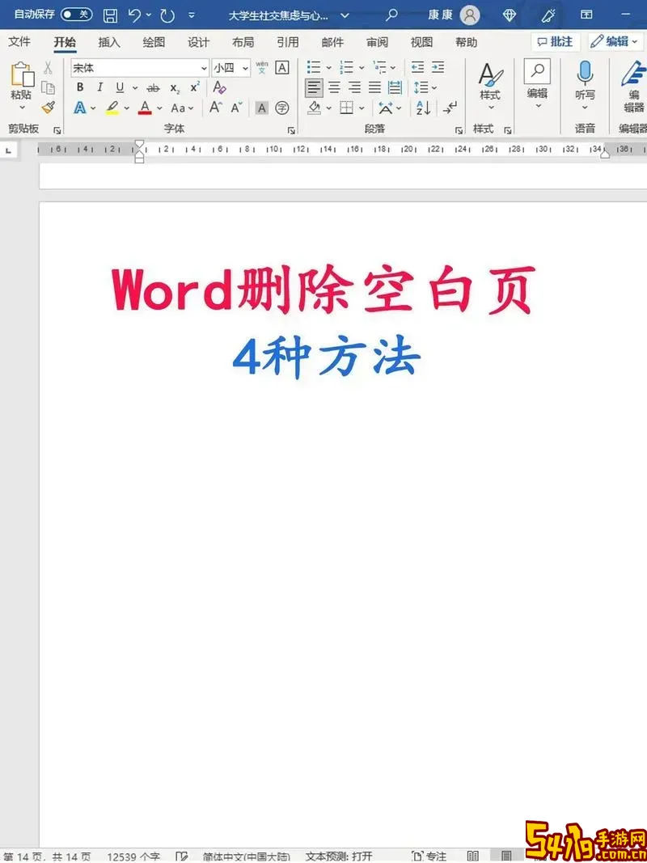Toggle character shading A icon
The height and width of the screenshot is (863, 647).
pos(262,108)
